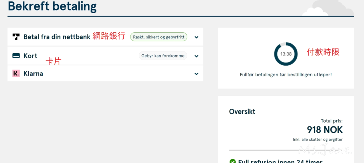The height and width of the screenshot is (163, 364).
Task: Click the nettbank logo icon
Action: tap(16, 37)
